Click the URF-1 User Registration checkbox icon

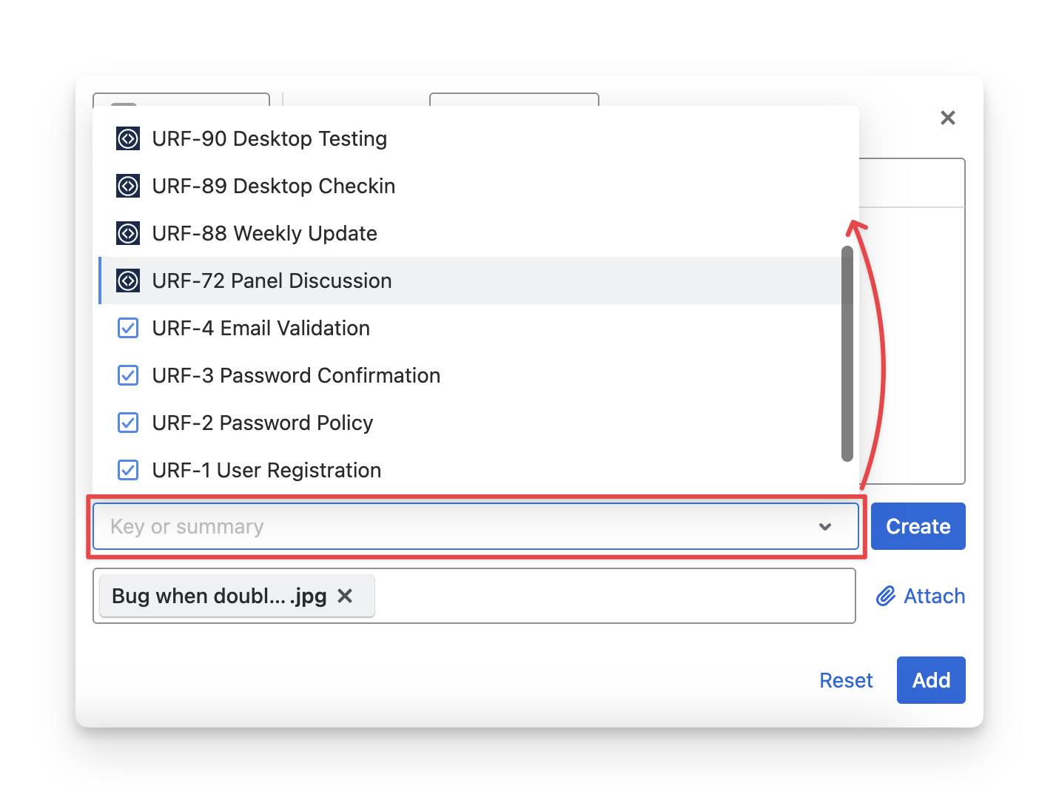pyautogui.click(x=128, y=470)
